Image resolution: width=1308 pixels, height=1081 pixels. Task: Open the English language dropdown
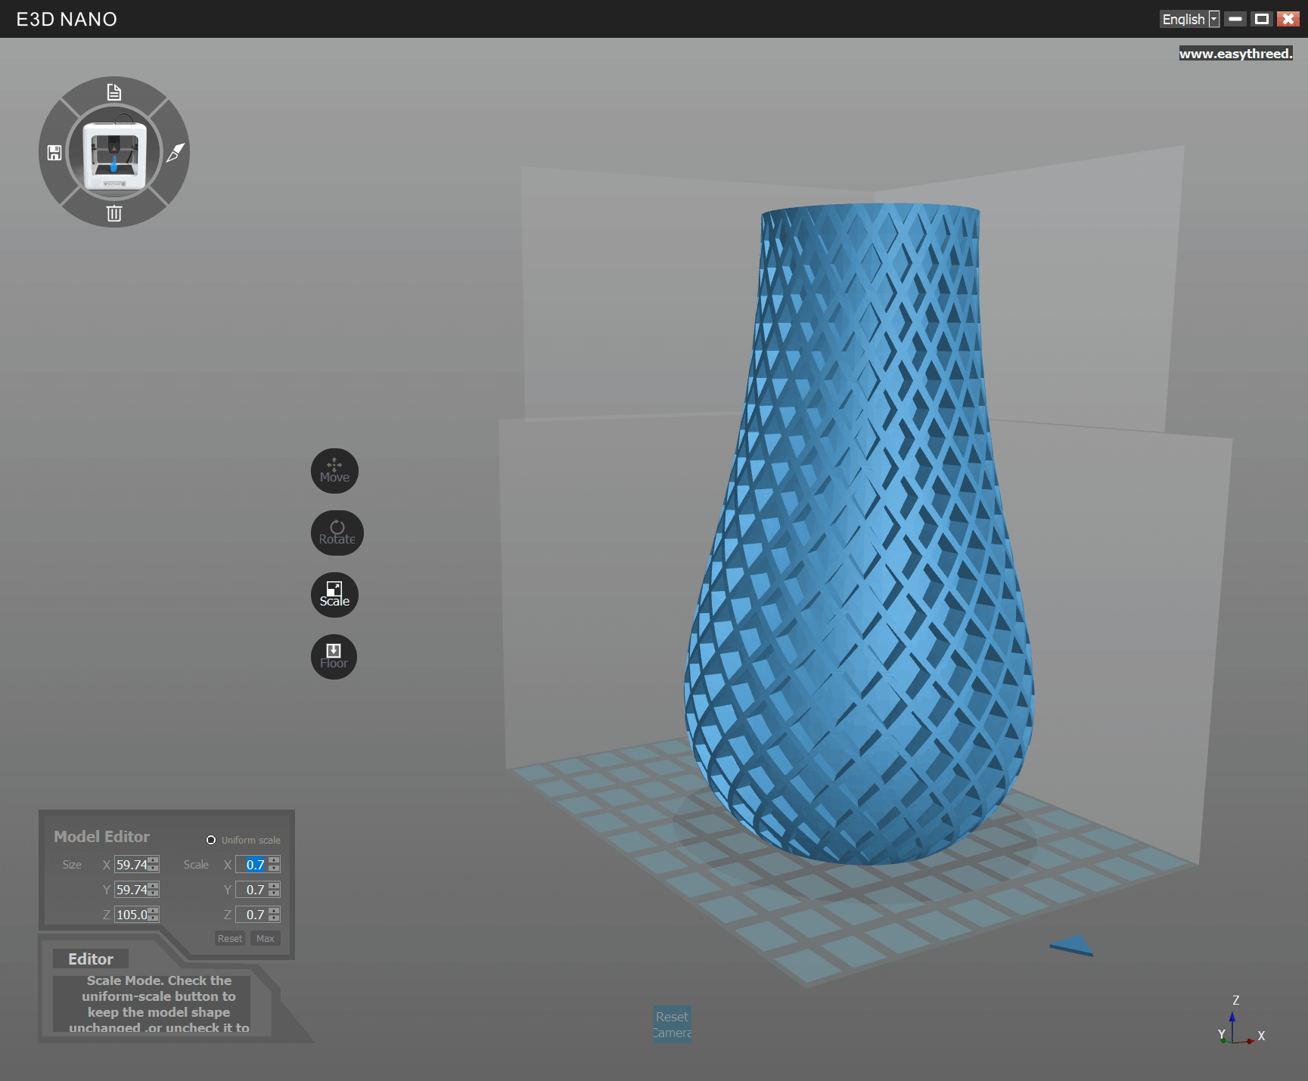[1189, 19]
